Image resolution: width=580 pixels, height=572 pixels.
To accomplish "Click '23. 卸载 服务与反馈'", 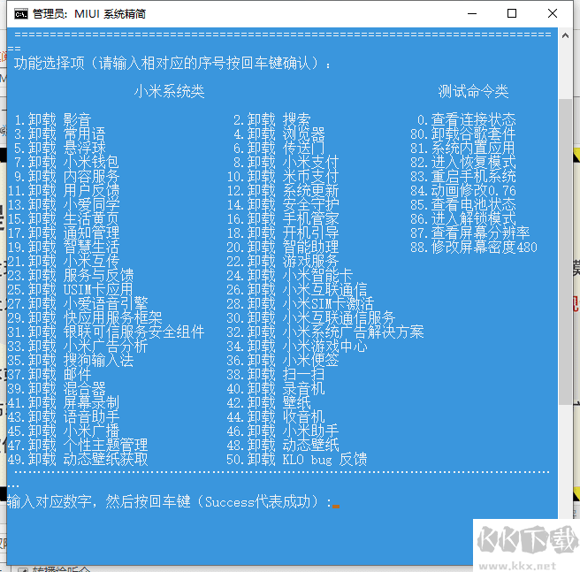I will pyautogui.click(x=71, y=275).
